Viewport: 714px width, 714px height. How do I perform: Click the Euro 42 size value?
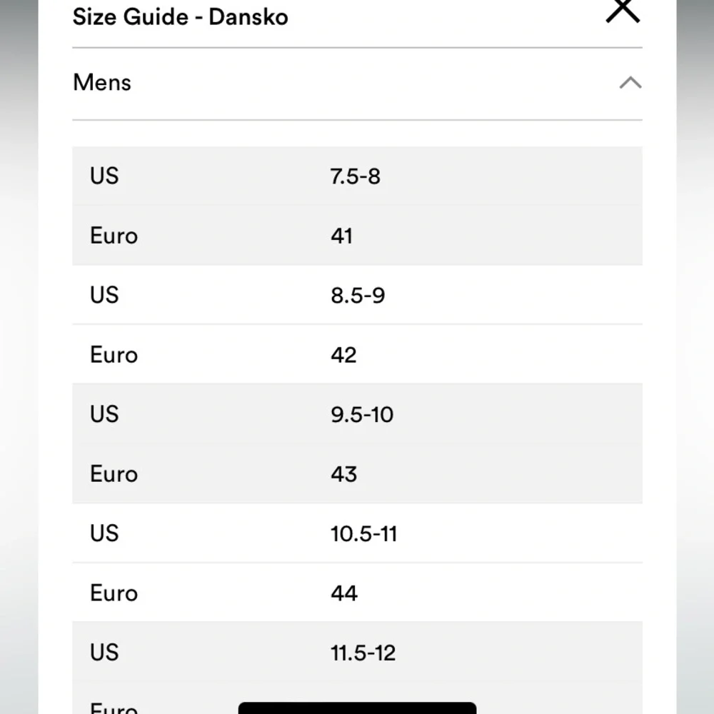344,355
